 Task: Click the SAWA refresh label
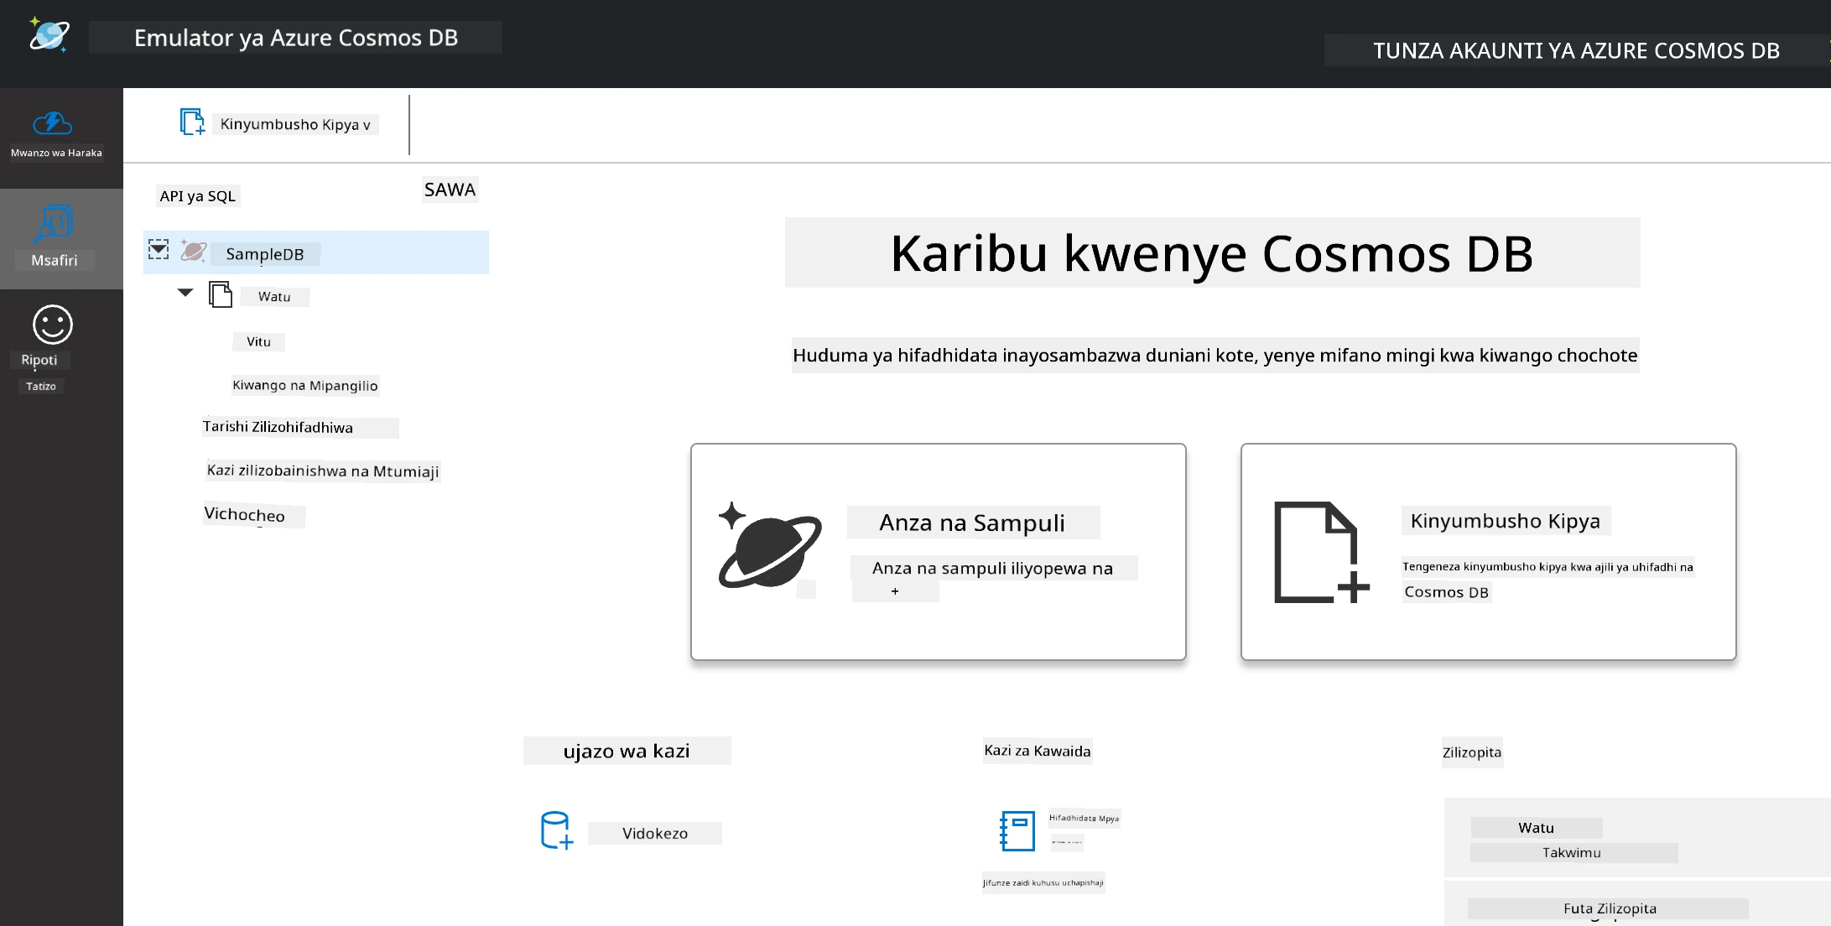(450, 190)
